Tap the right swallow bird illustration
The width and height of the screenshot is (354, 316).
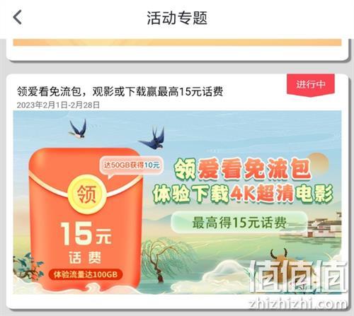pyautogui.click(x=153, y=138)
